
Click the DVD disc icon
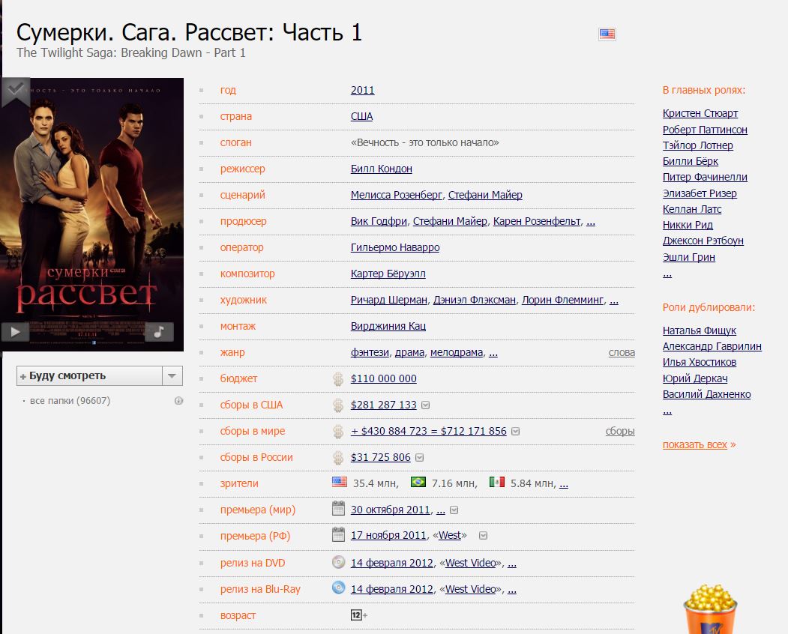coord(339,561)
